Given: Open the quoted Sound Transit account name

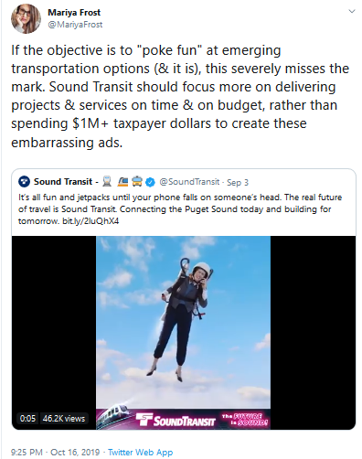Looking at the screenshot, I should click(x=63, y=182).
